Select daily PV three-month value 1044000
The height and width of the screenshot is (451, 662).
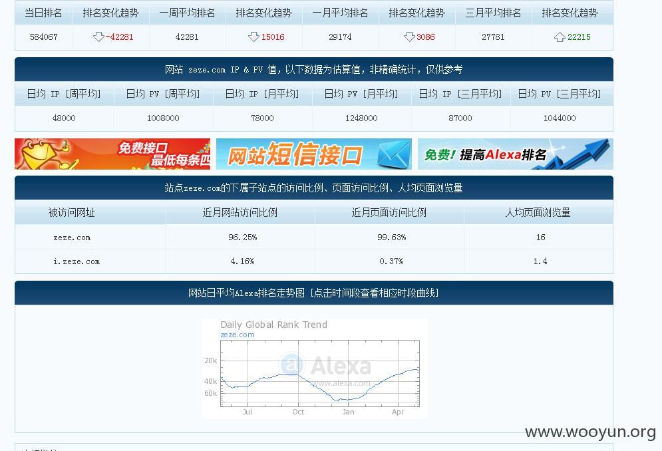click(560, 118)
